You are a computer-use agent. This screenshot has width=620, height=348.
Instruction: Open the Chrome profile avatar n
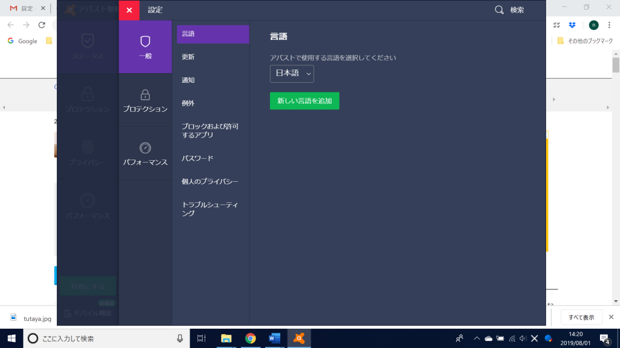point(593,25)
